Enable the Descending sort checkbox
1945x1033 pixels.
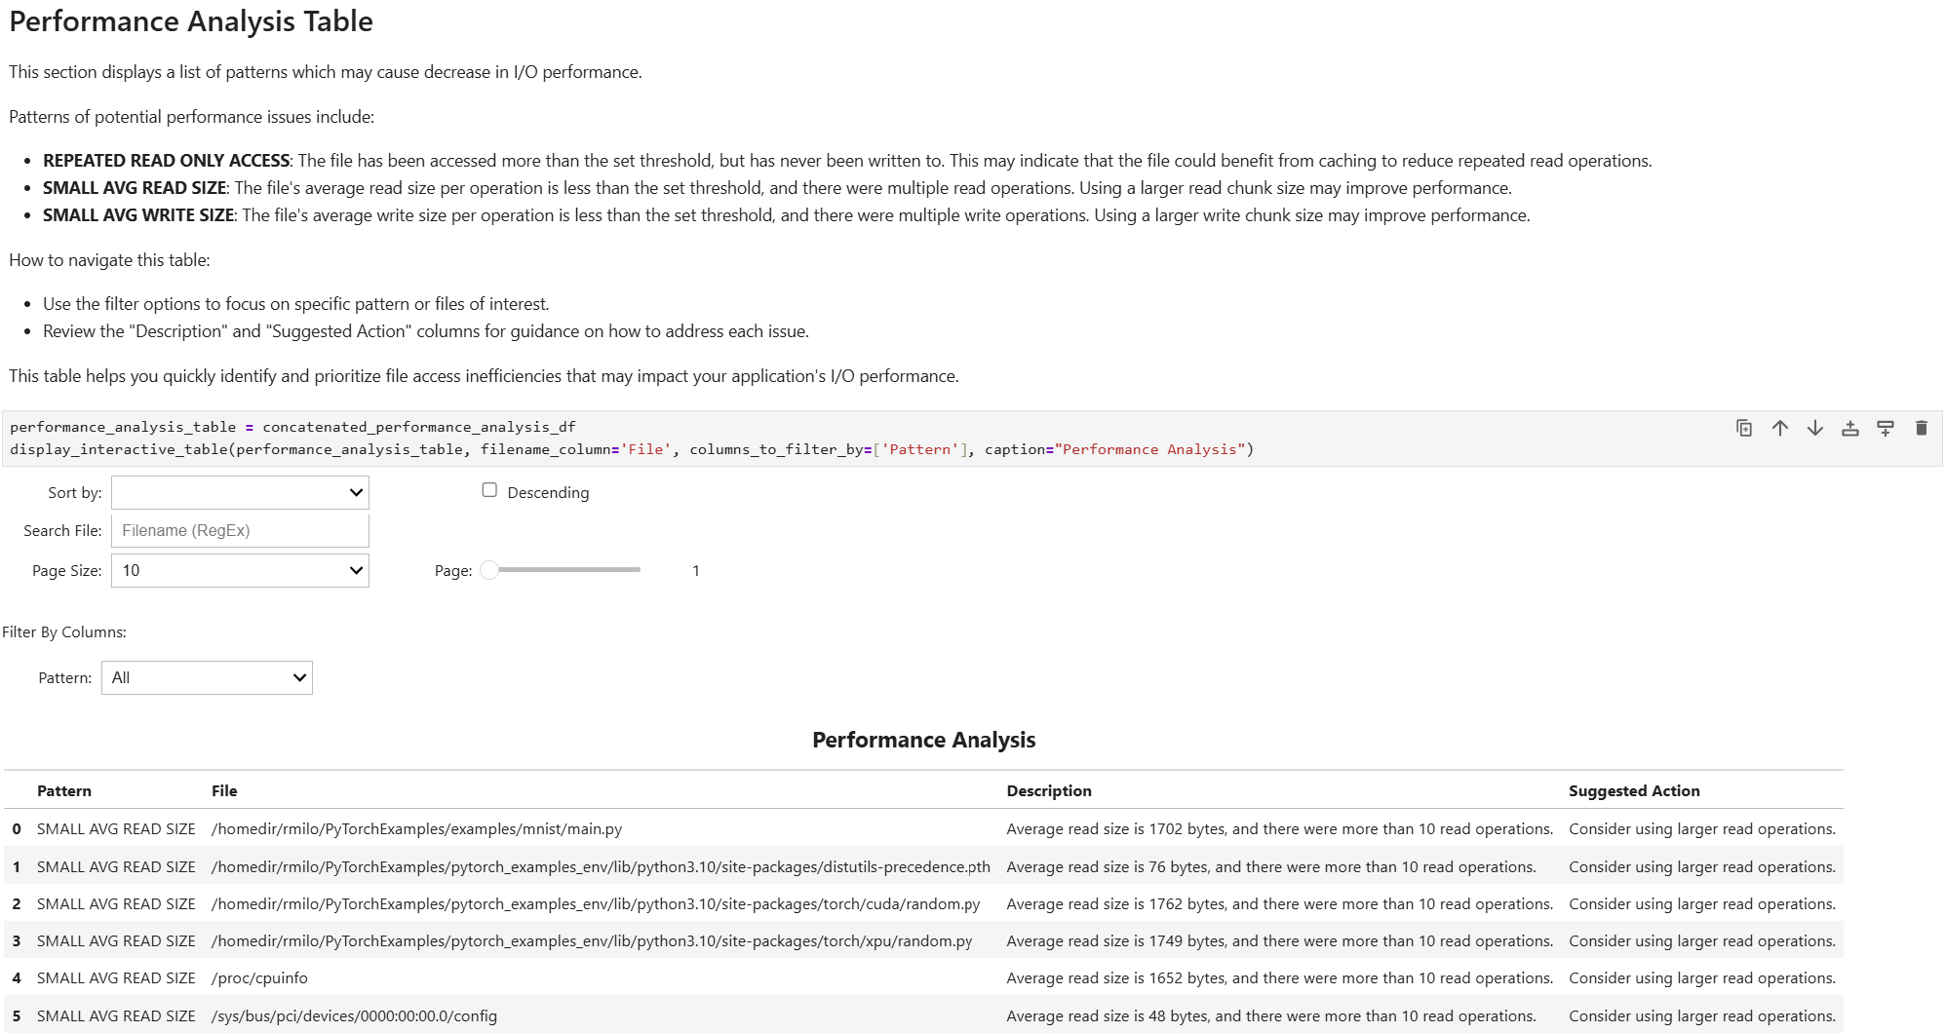pos(489,491)
